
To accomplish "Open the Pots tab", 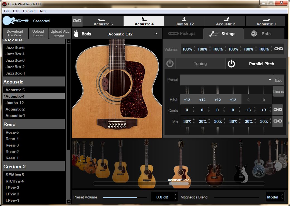I will pyautogui.click(x=264, y=33).
